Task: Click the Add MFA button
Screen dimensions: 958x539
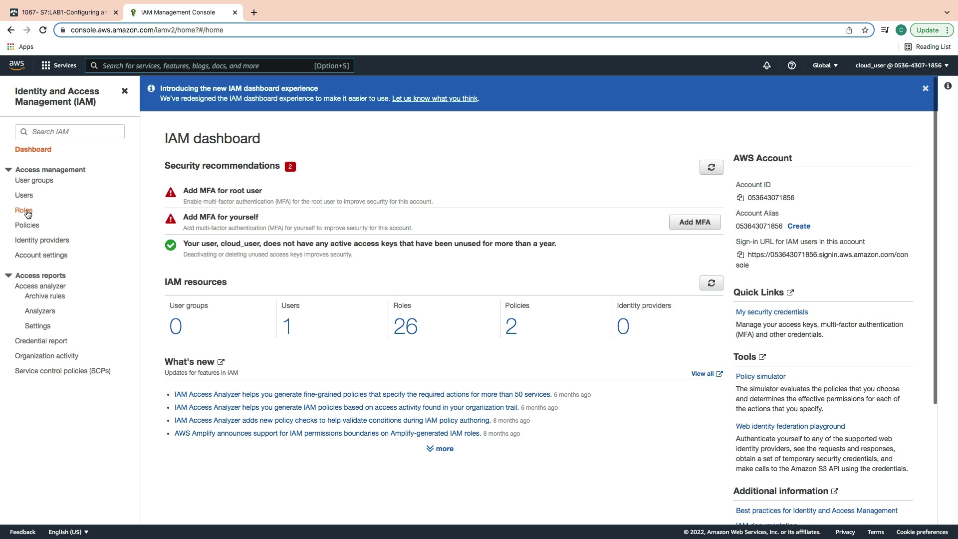Action: [x=695, y=222]
